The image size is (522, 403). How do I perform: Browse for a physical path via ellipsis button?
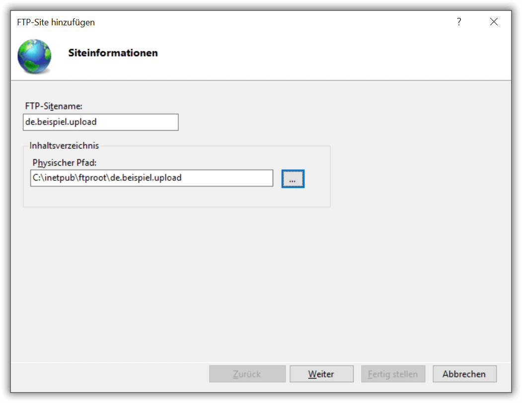(293, 179)
